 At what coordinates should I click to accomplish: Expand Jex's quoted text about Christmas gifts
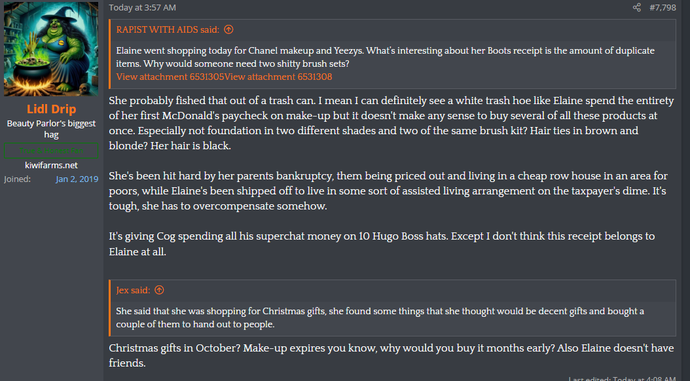coord(380,317)
